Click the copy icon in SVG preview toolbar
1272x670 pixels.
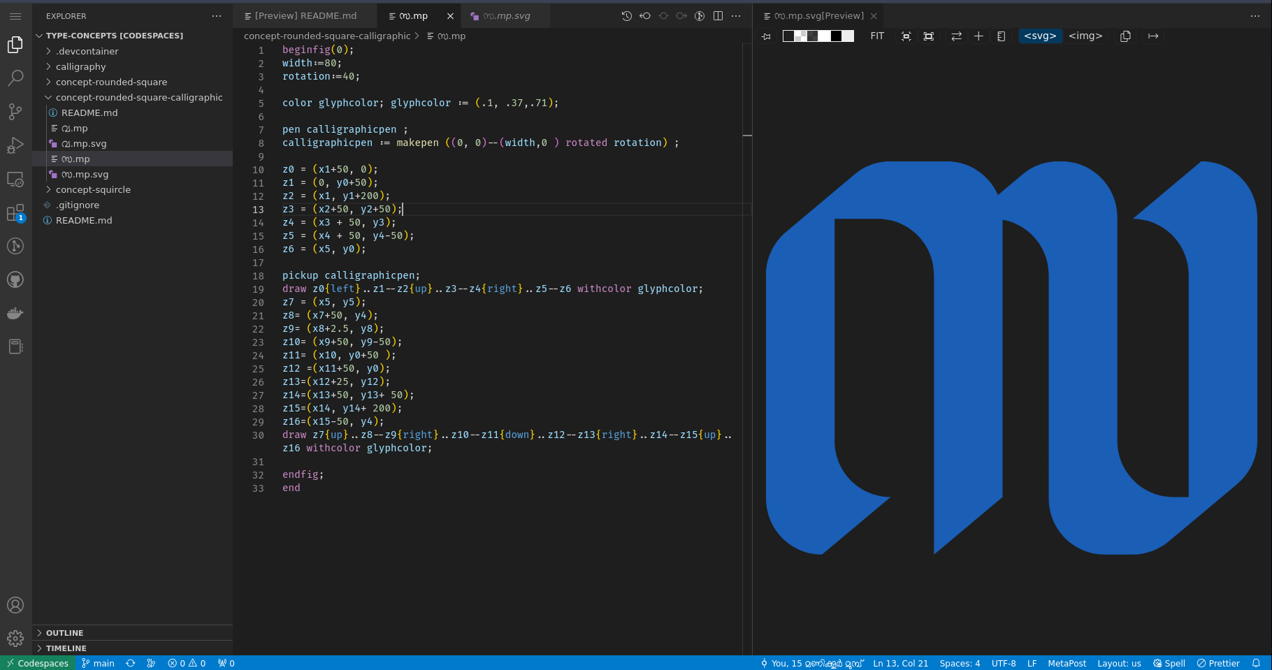point(1125,36)
